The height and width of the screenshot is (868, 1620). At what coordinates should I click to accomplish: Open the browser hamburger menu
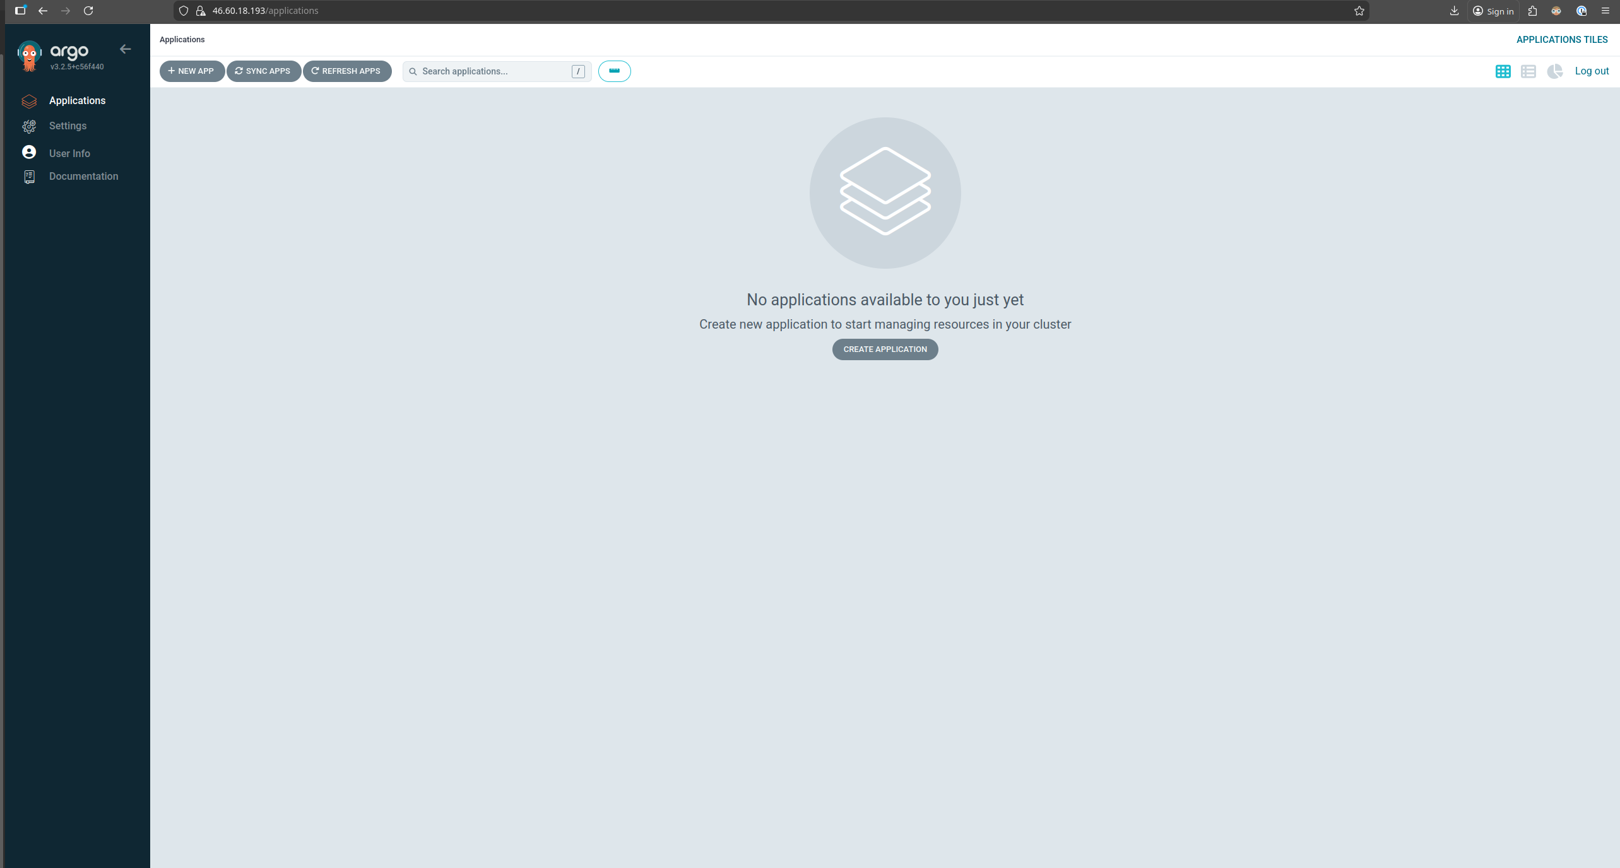(x=1605, y=11)
